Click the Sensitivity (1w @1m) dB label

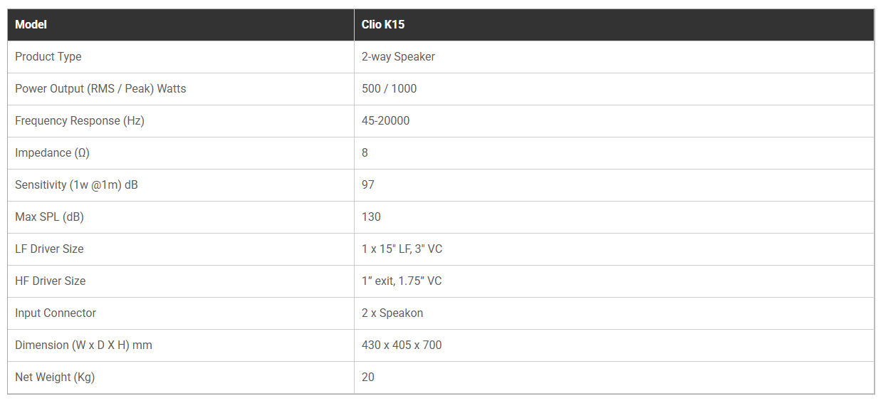[76, 185]
